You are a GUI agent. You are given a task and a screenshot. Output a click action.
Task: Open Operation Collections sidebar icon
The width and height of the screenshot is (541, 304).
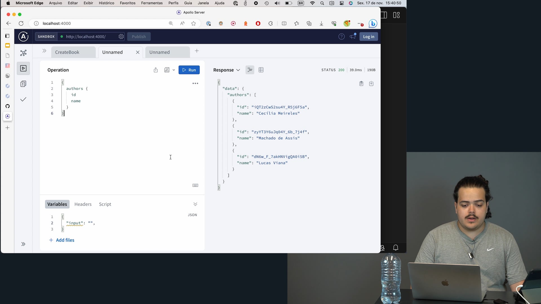[x=23, y=84]
